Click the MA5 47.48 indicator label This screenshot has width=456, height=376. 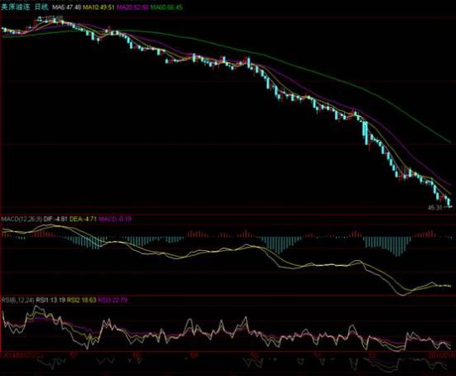[x=66, y=7]
